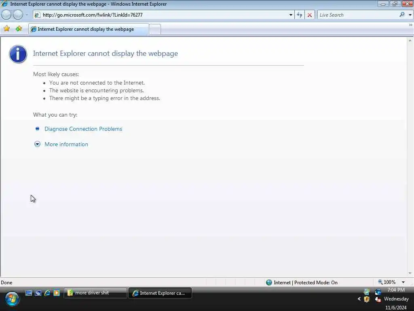Open the search provider dropdown arrow
The height and width of the screenshot is (311, 414).
click(x=410, y=15)
